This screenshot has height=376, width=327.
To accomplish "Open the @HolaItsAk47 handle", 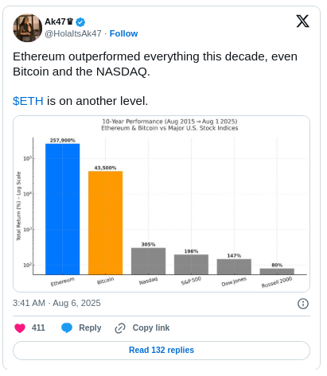I will [73, 33].
